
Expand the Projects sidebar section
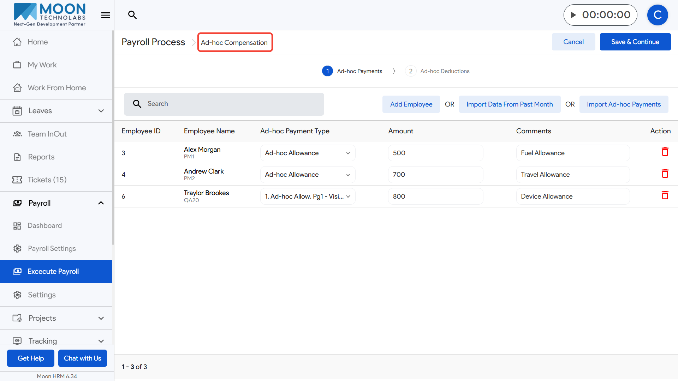point(101,318)
